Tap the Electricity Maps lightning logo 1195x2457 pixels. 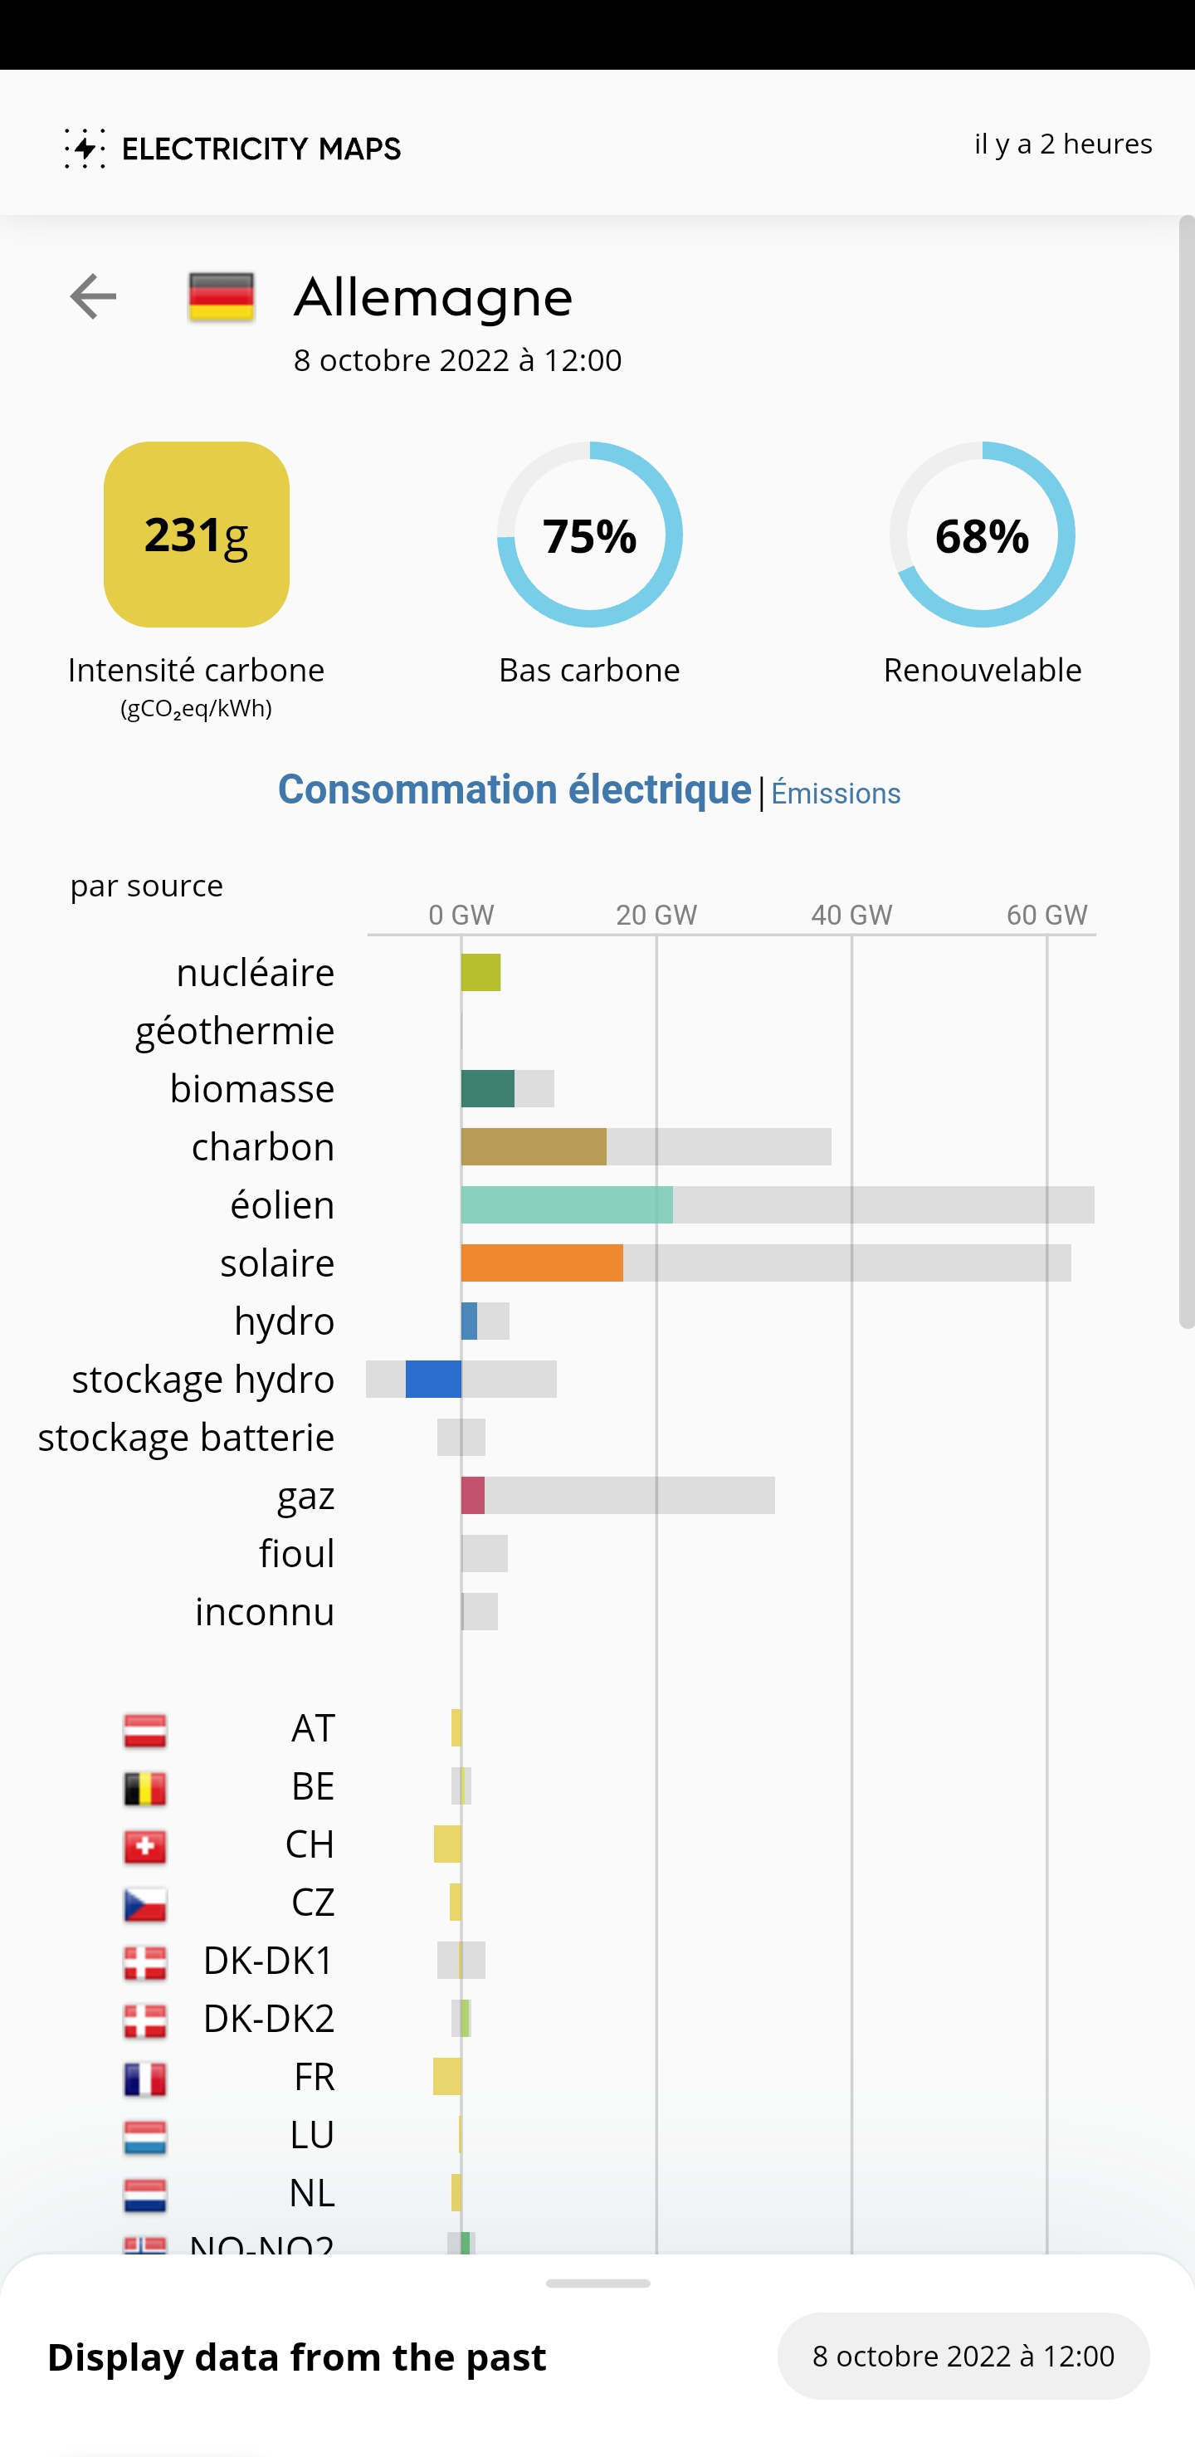coord(85,149)
